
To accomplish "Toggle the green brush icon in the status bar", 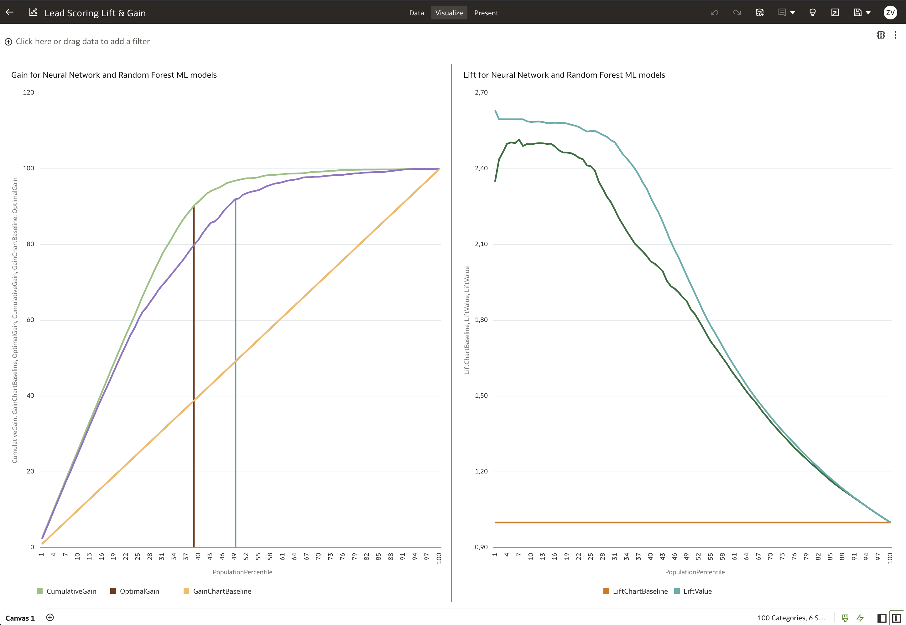I will tap(845, 618).
